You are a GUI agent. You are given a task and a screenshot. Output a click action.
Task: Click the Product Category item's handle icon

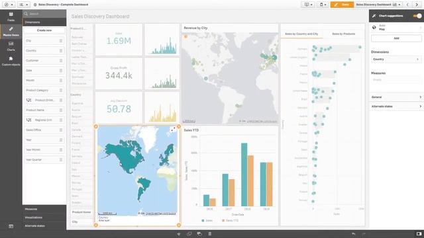click(x=61, y=91)
